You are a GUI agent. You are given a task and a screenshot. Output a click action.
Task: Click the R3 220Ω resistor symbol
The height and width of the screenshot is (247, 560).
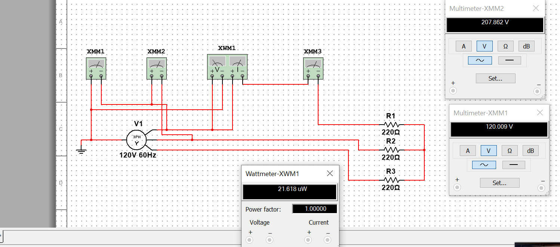pyautogui.click(x=391, y=180)
